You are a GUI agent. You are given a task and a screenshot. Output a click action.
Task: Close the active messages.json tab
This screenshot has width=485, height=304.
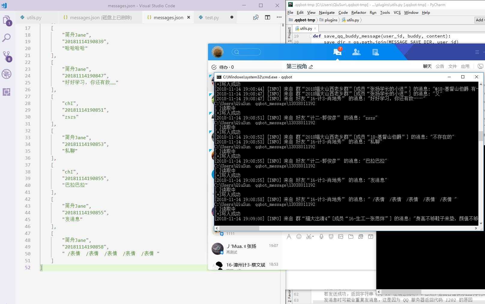(188, 17)
